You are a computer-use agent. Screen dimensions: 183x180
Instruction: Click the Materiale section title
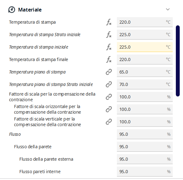(x=30, y=10)
